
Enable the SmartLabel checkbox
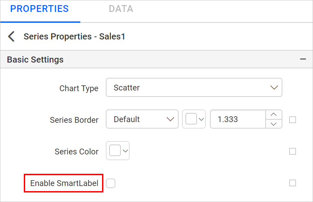pos(111,183)
